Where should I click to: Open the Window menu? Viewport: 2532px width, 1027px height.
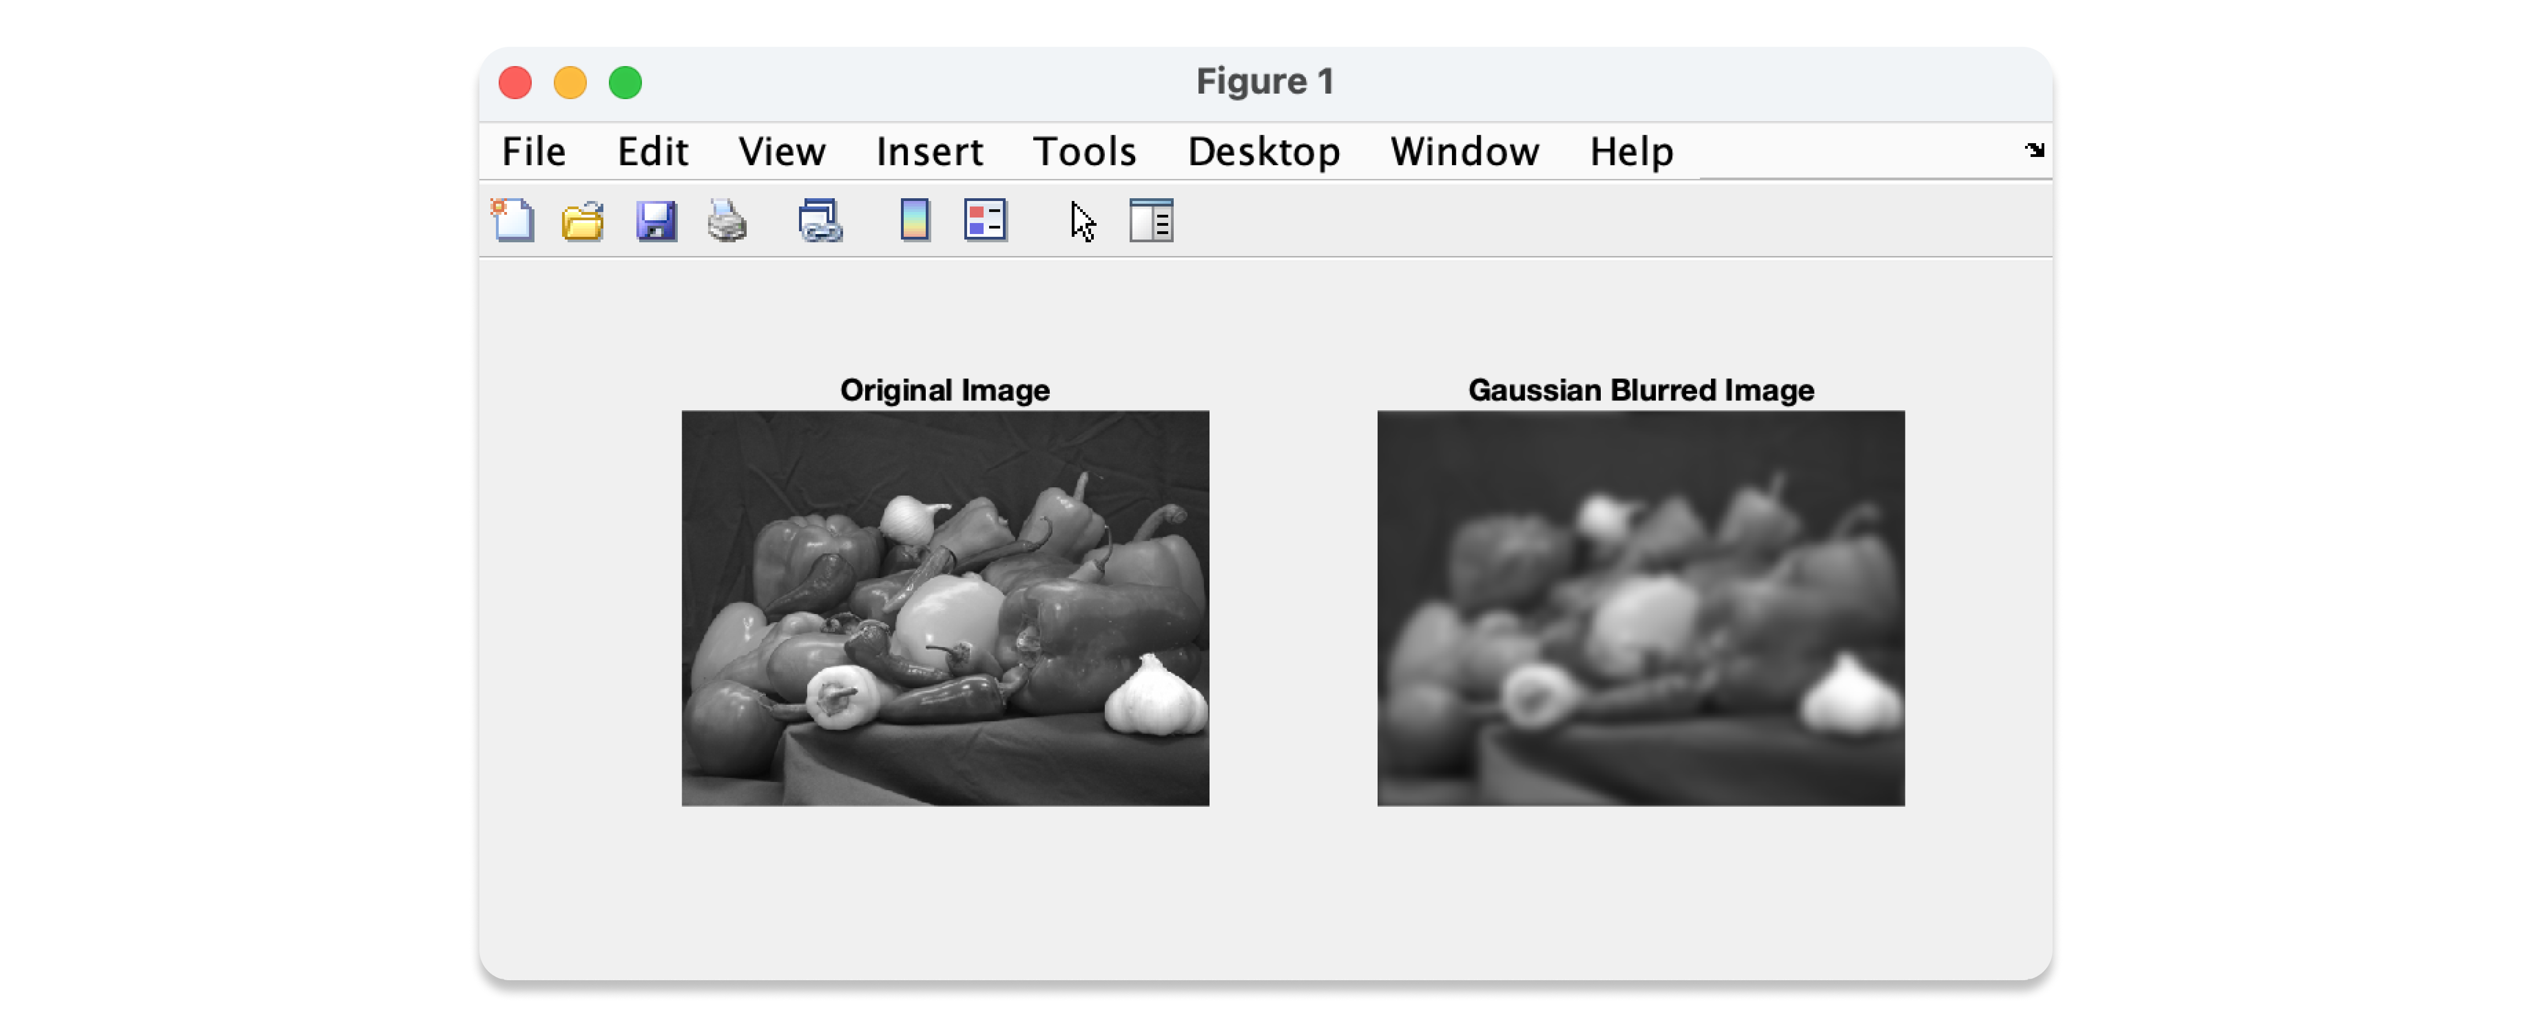[x=1464, y=152]
